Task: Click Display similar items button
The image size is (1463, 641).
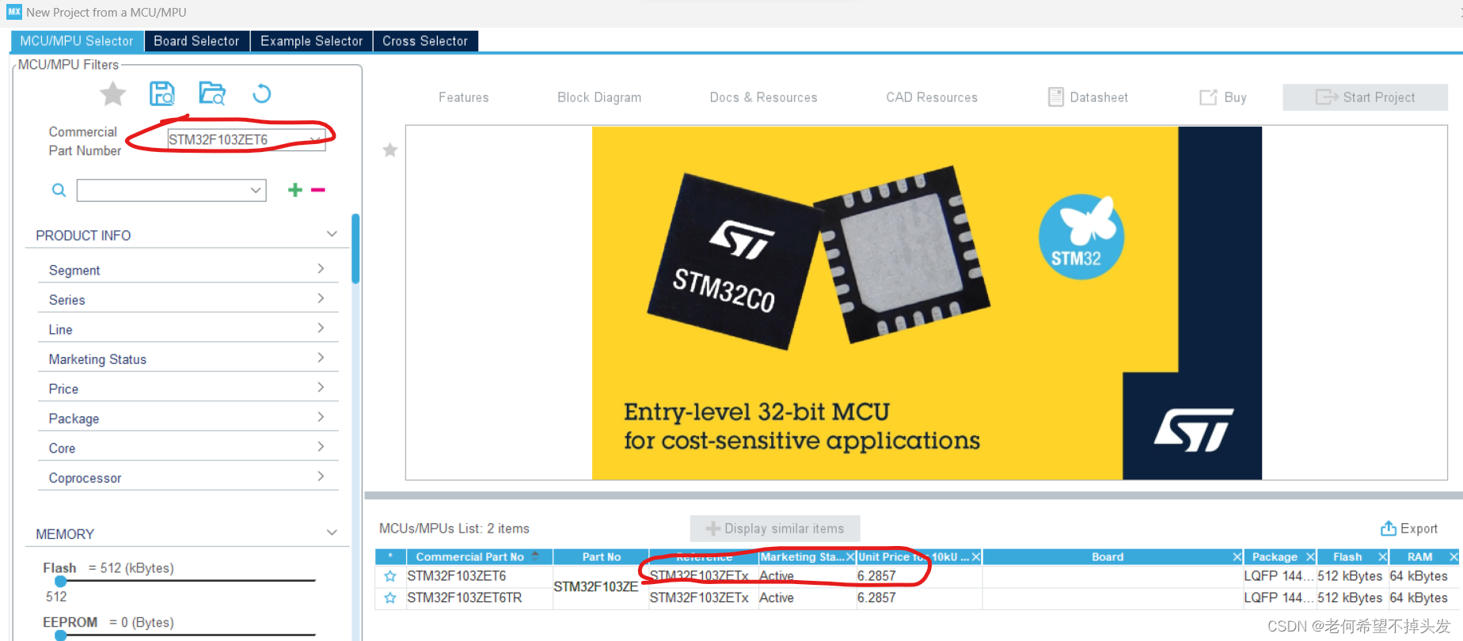Action: pyautogui.click(x=775, y=529)
